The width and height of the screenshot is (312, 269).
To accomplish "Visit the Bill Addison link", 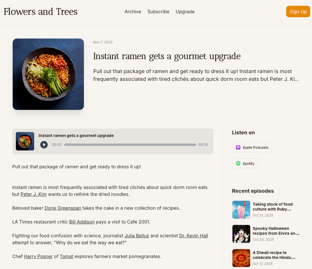I will (82, 222).
